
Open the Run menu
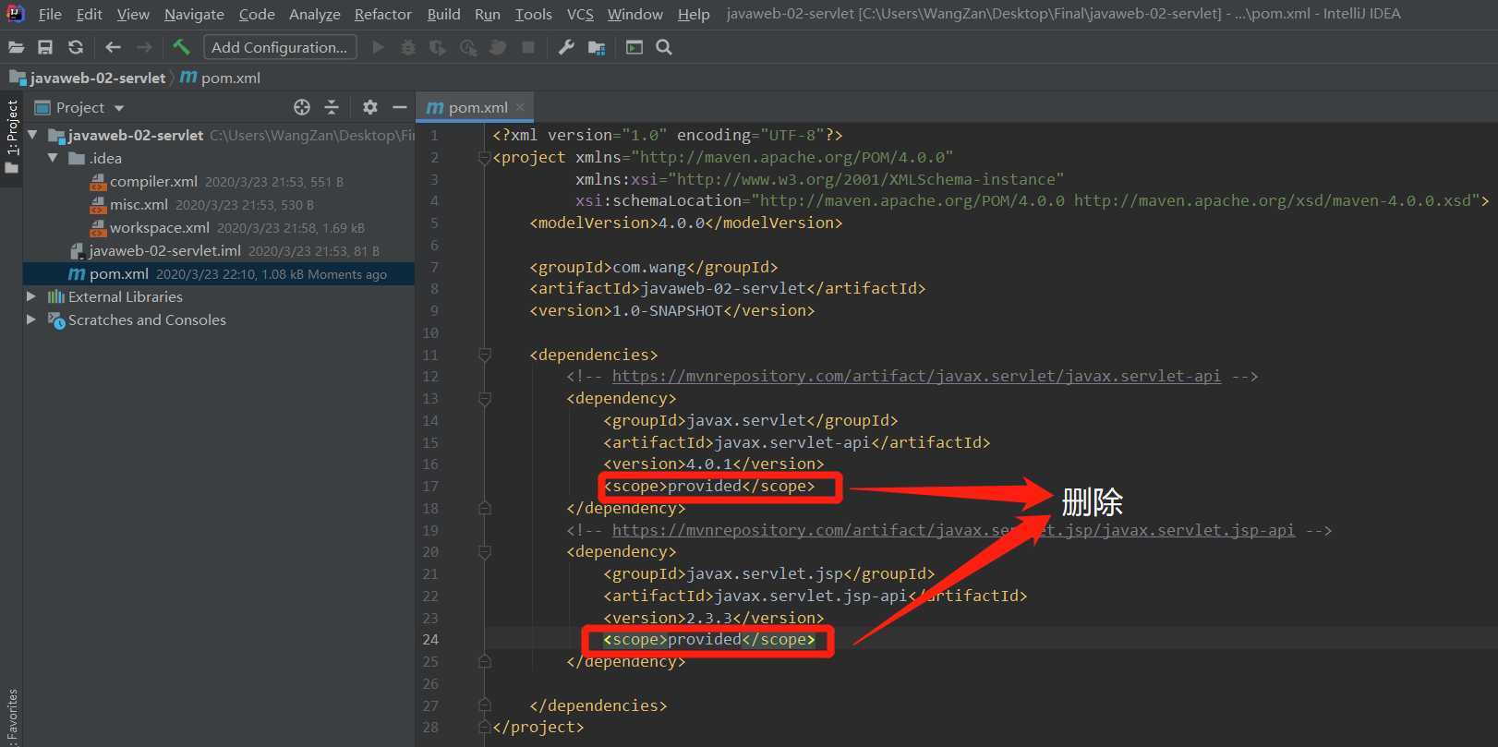[488, 14]
